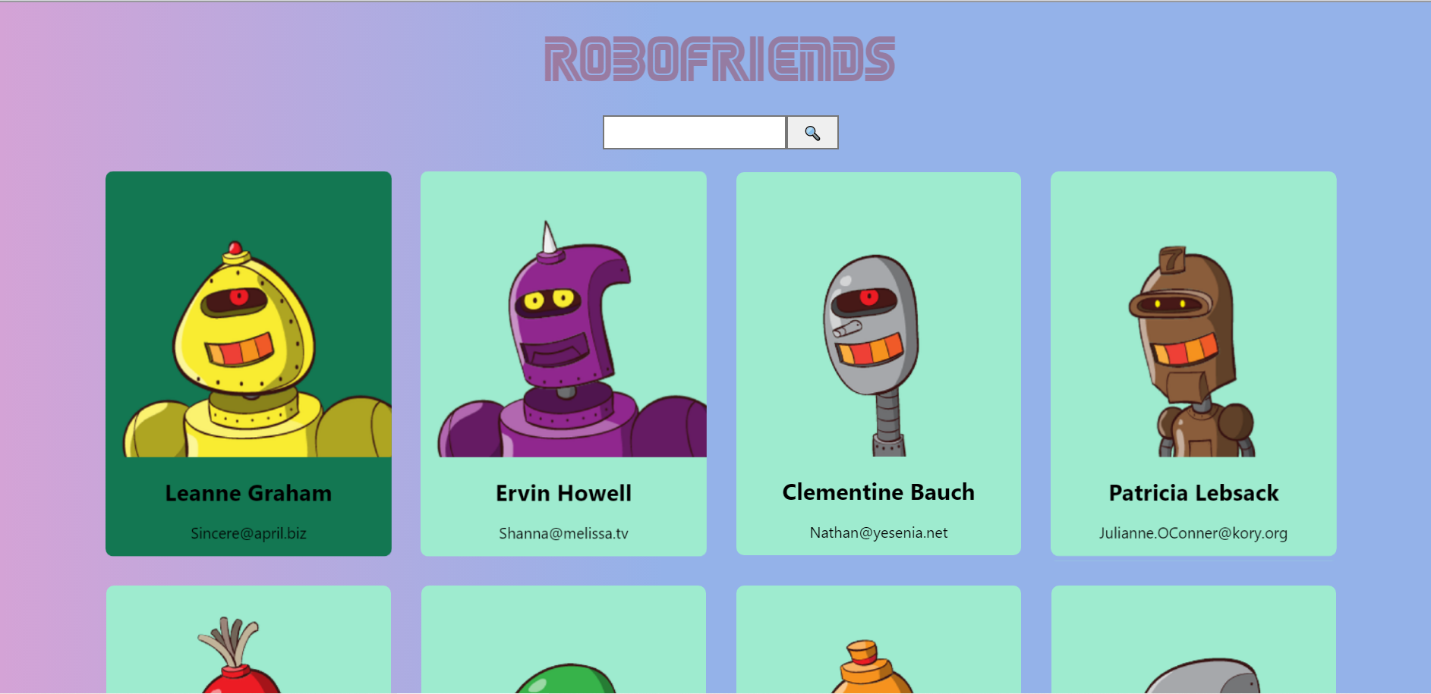
Task: Click the email Sincere@april.biz
Action: click(x=248, y=533)
